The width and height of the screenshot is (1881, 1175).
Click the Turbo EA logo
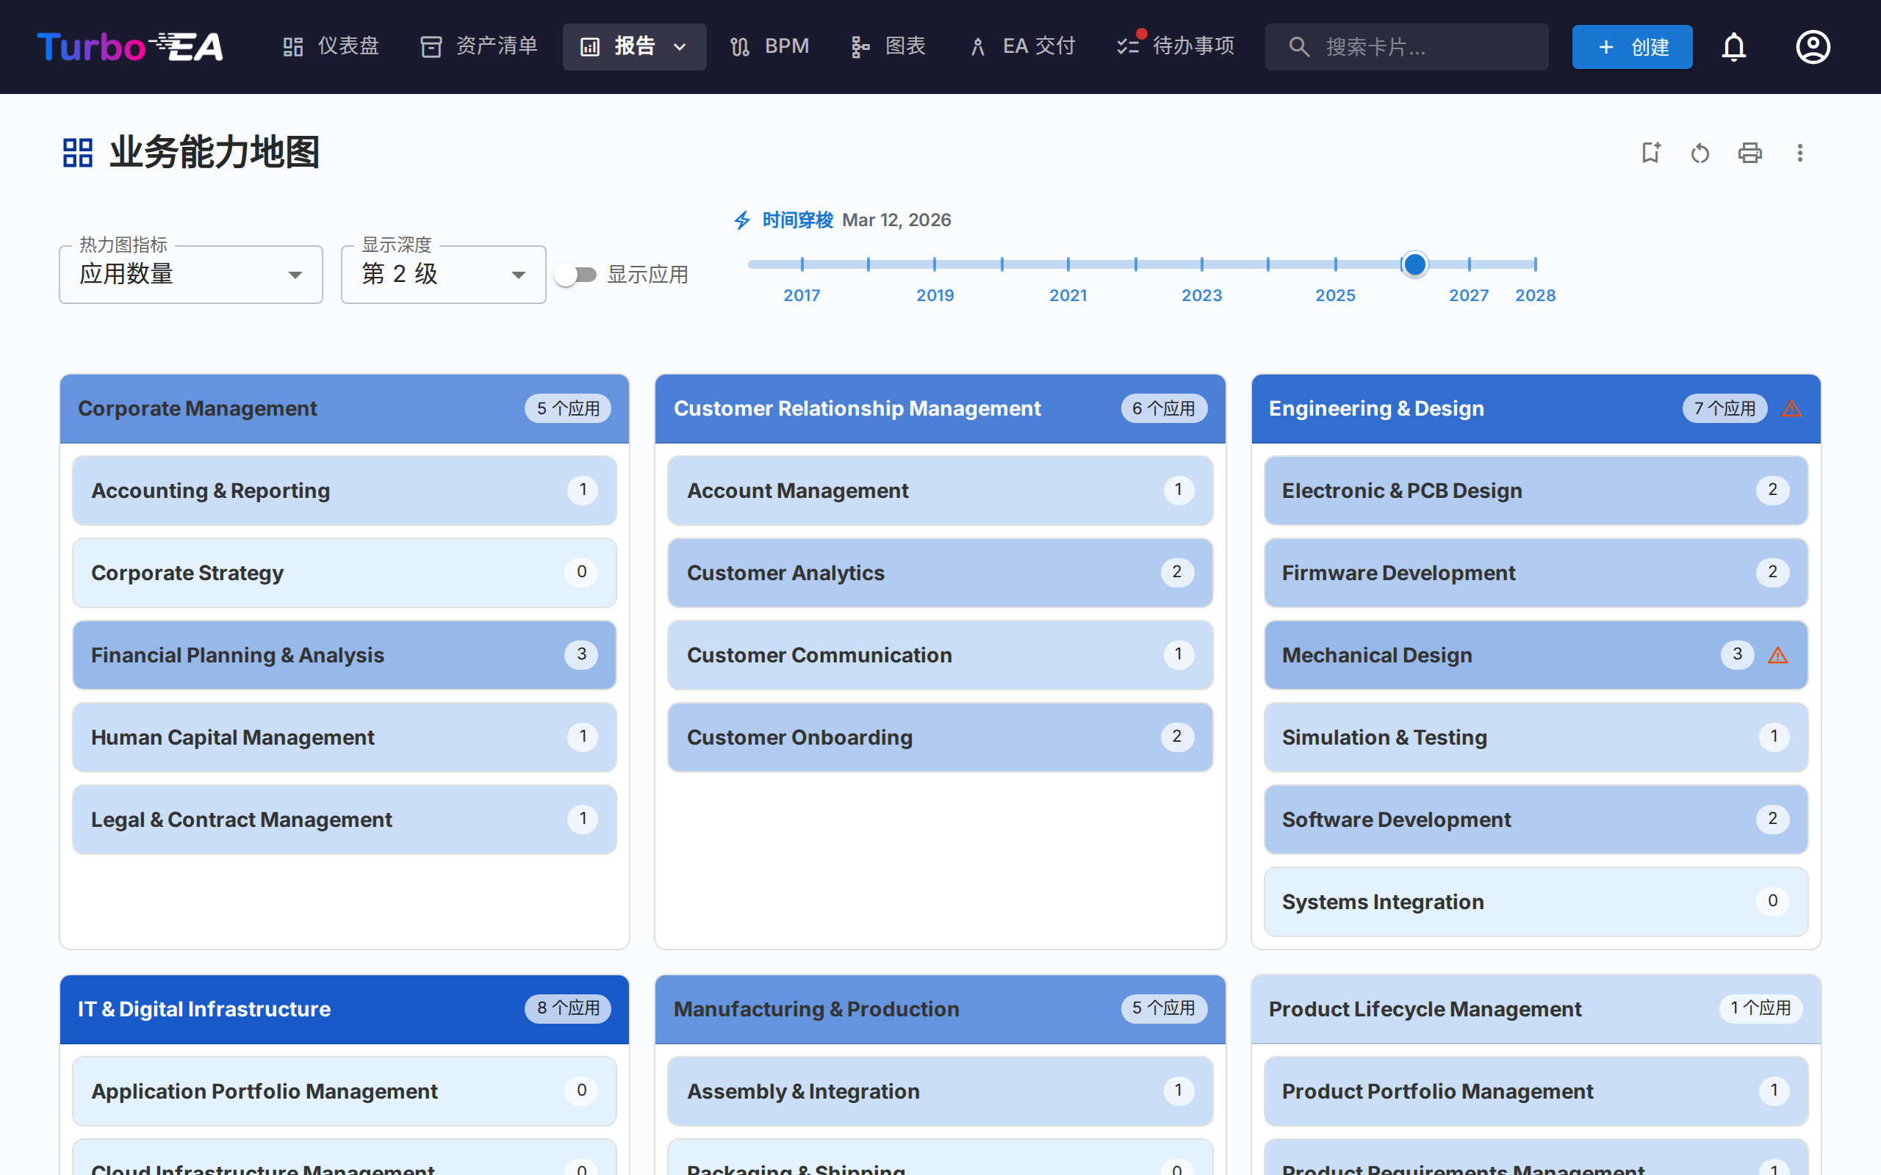coord(130,46)
